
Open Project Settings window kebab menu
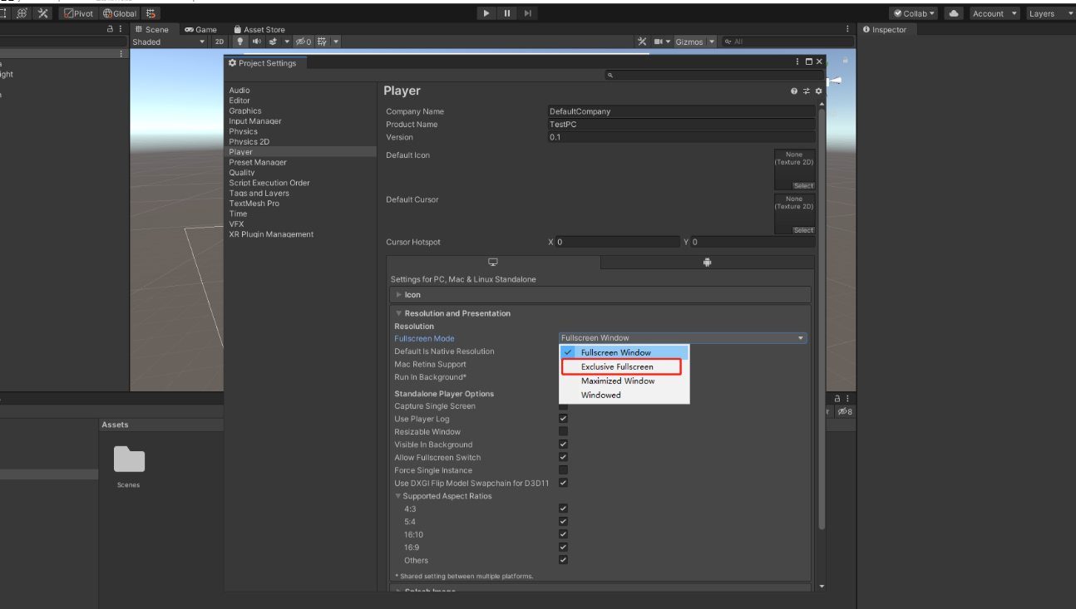(x=797, y=61)
